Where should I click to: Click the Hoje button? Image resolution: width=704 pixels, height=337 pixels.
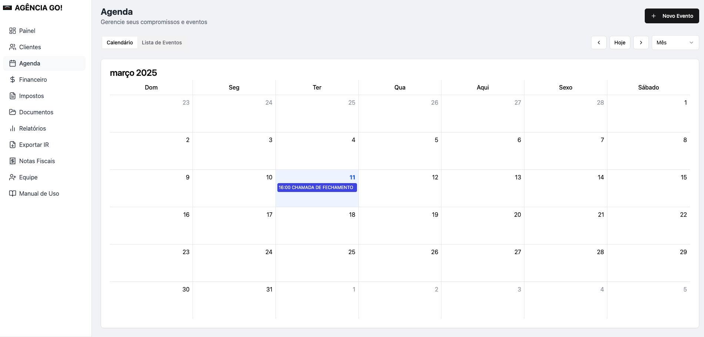(x=620, y=43)
